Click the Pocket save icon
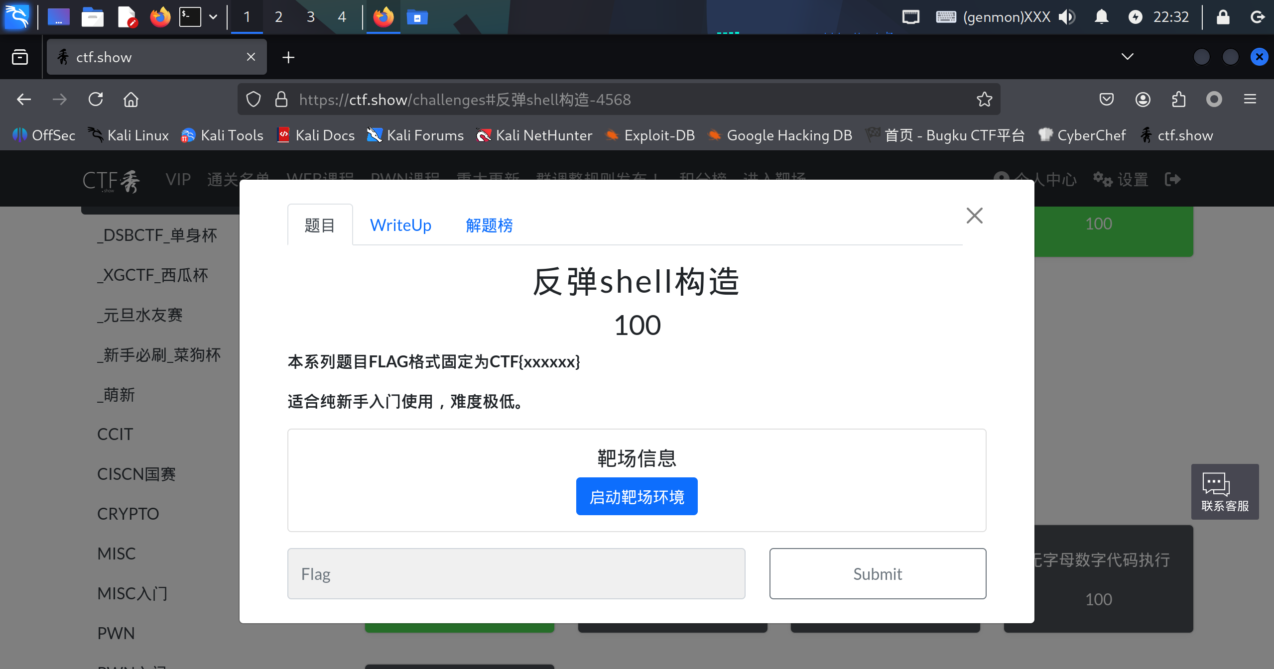Image resolution: width=1274 pixels, height=669 pixels. click(x=1106, y=100)
